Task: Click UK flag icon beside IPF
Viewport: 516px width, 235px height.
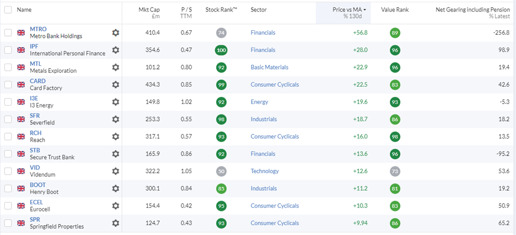Action: pos(21,50)
